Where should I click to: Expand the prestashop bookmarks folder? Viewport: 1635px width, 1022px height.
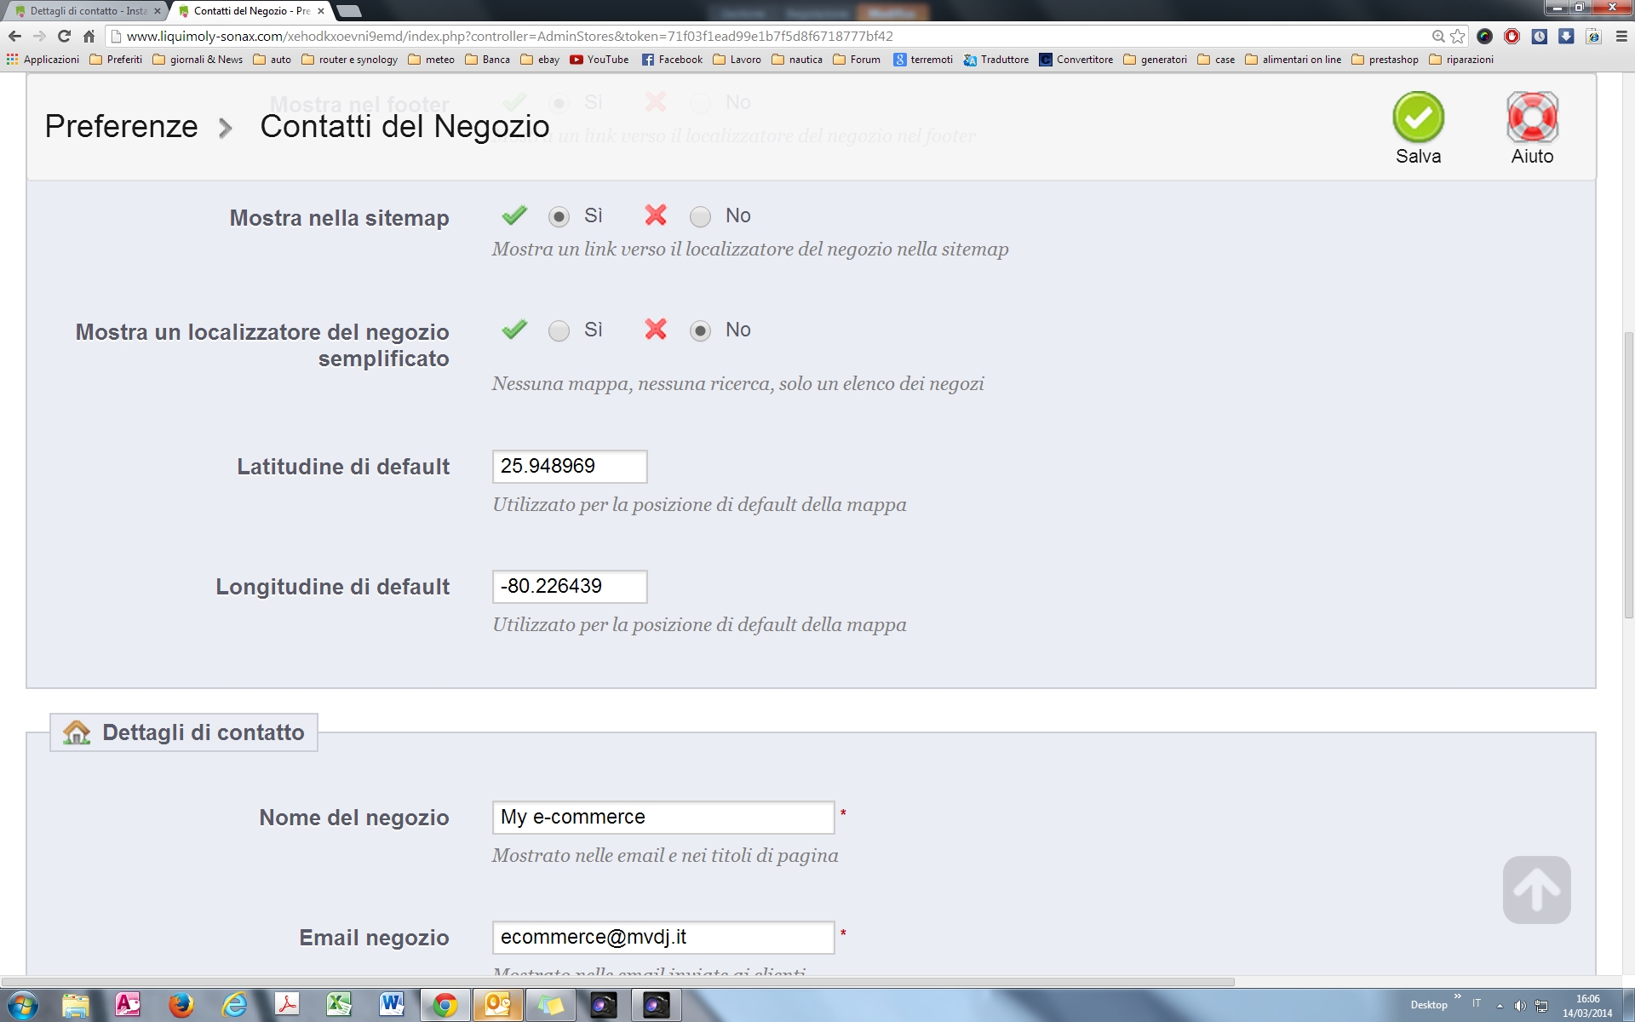1385,60
